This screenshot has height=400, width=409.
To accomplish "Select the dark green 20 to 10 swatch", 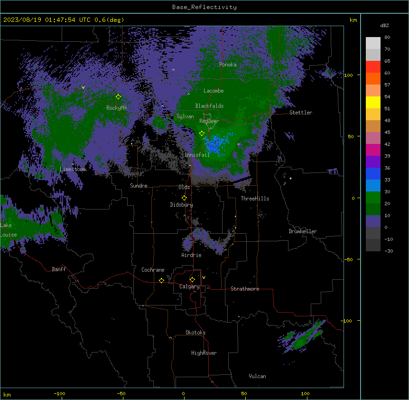I will tap(373, 210).
